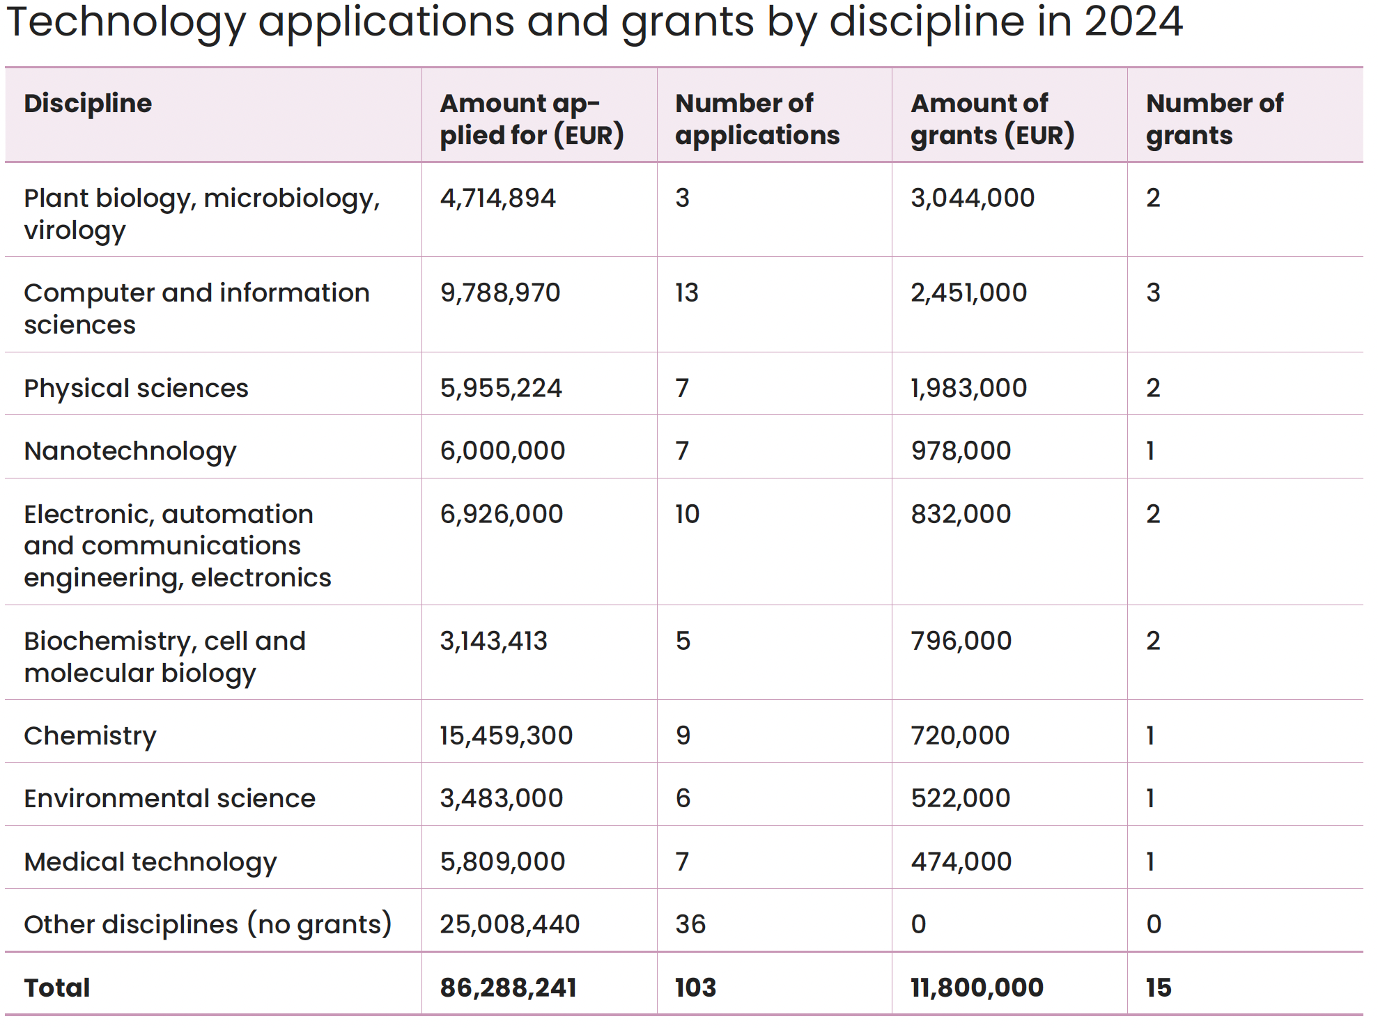Image resolution: width=1378 pixels, height=1028 pixels.
Task: Click the applications count 5
Action: point(683,641)
